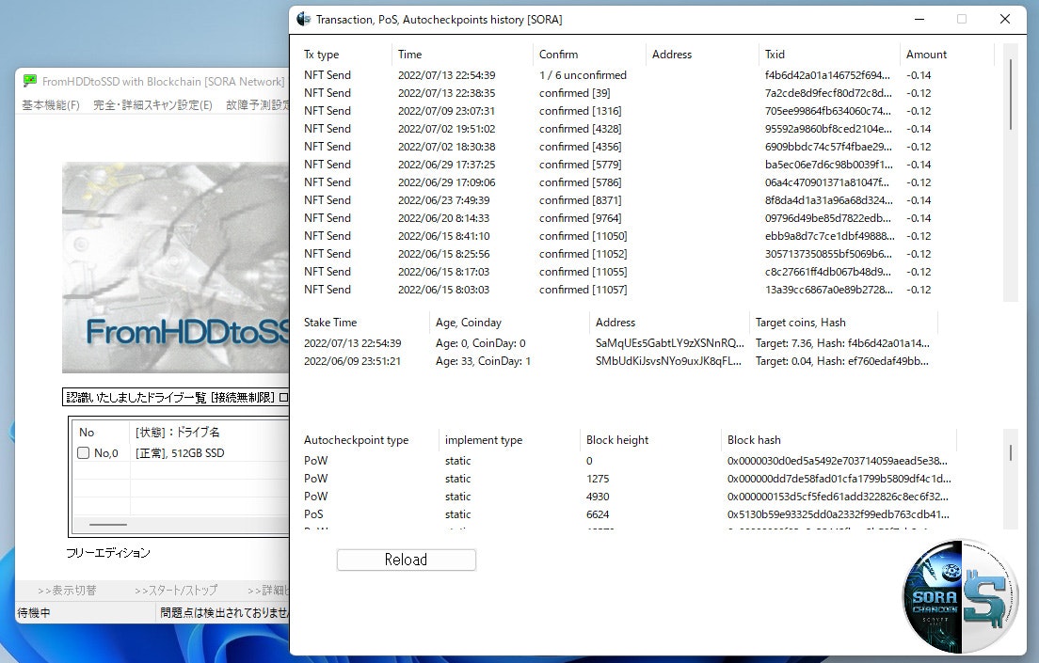Select txid 8f8da4d1a31a96a68d324 row
This screenshot has width=1039, height=663.
tap(646, 200)
